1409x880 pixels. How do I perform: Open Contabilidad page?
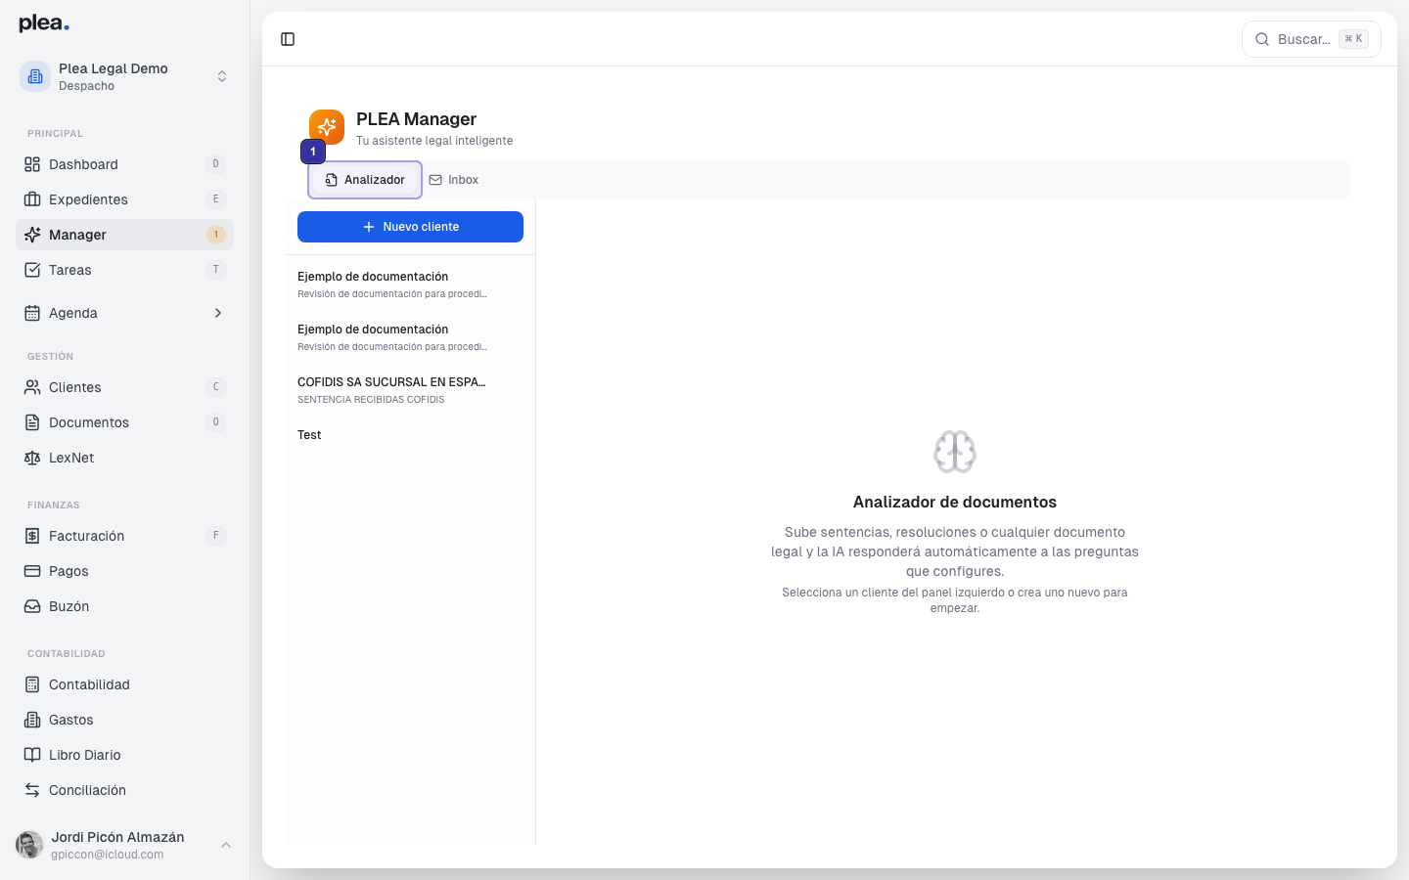tap(124, 684)
